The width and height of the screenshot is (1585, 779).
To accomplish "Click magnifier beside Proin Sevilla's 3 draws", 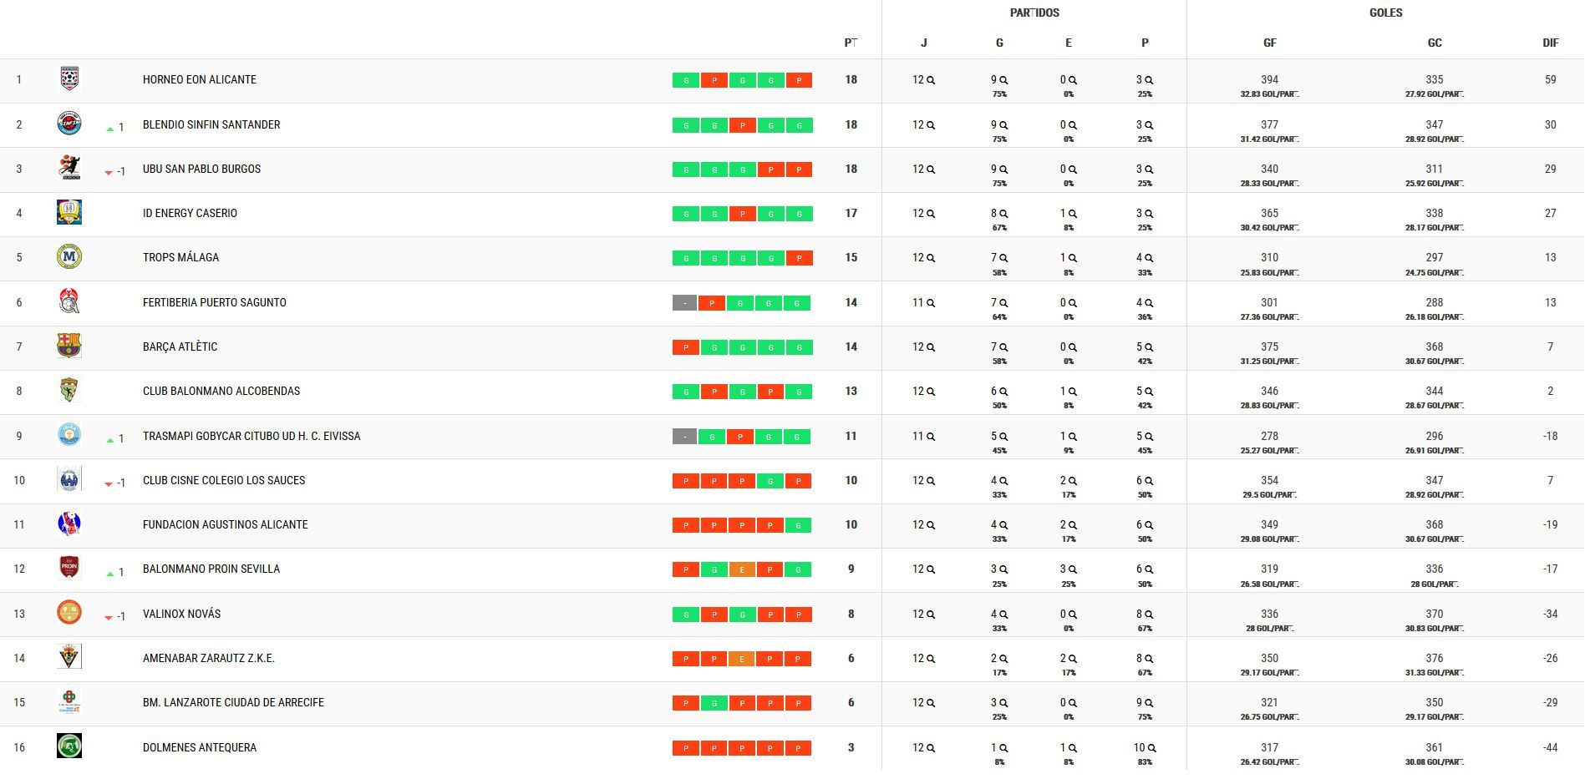I will (x=1073, y=569).
